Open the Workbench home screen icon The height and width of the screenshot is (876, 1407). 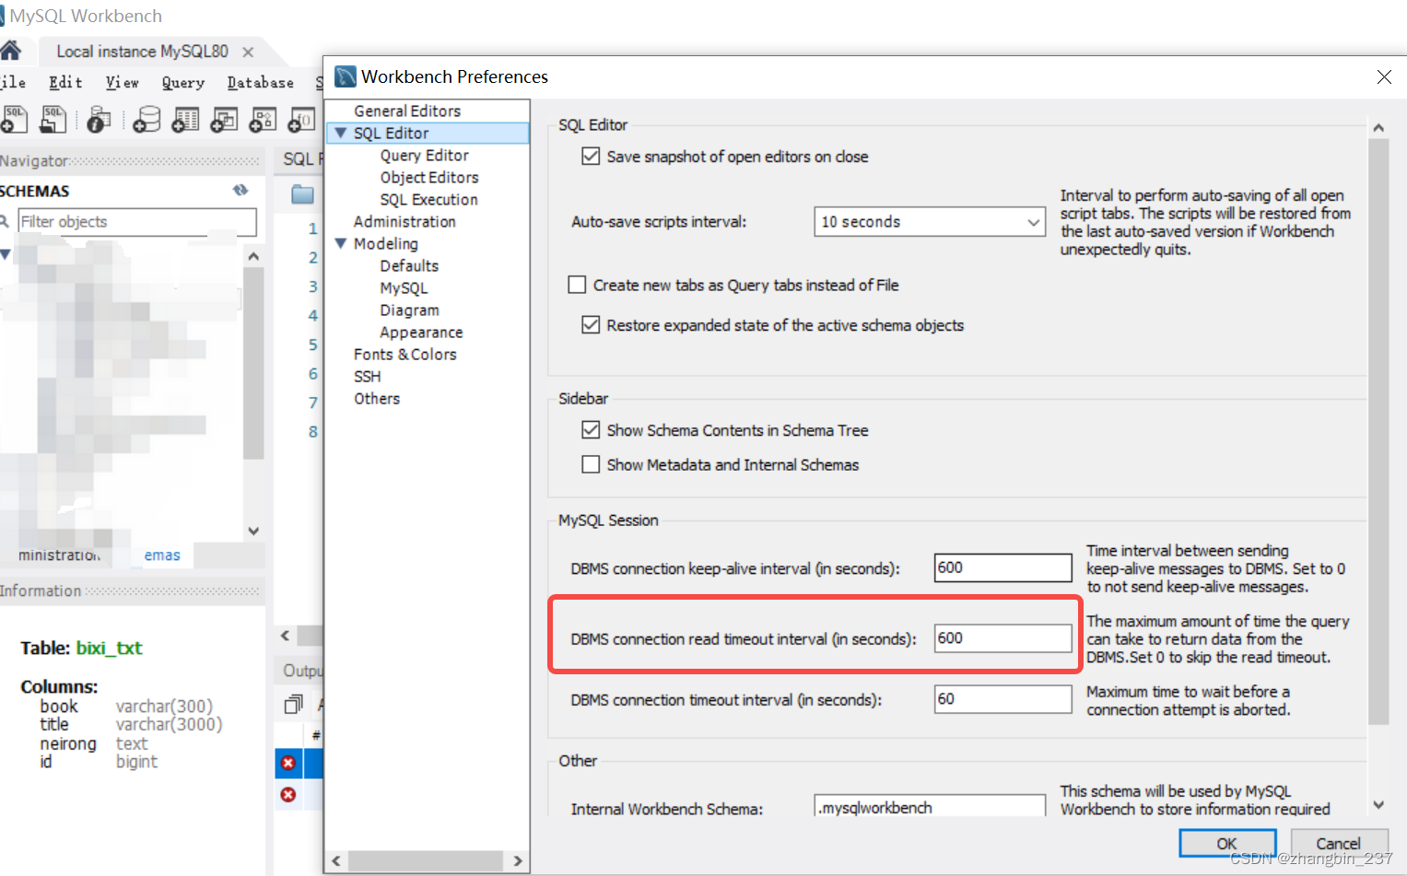pyautogui.click(x=10, y=51)
